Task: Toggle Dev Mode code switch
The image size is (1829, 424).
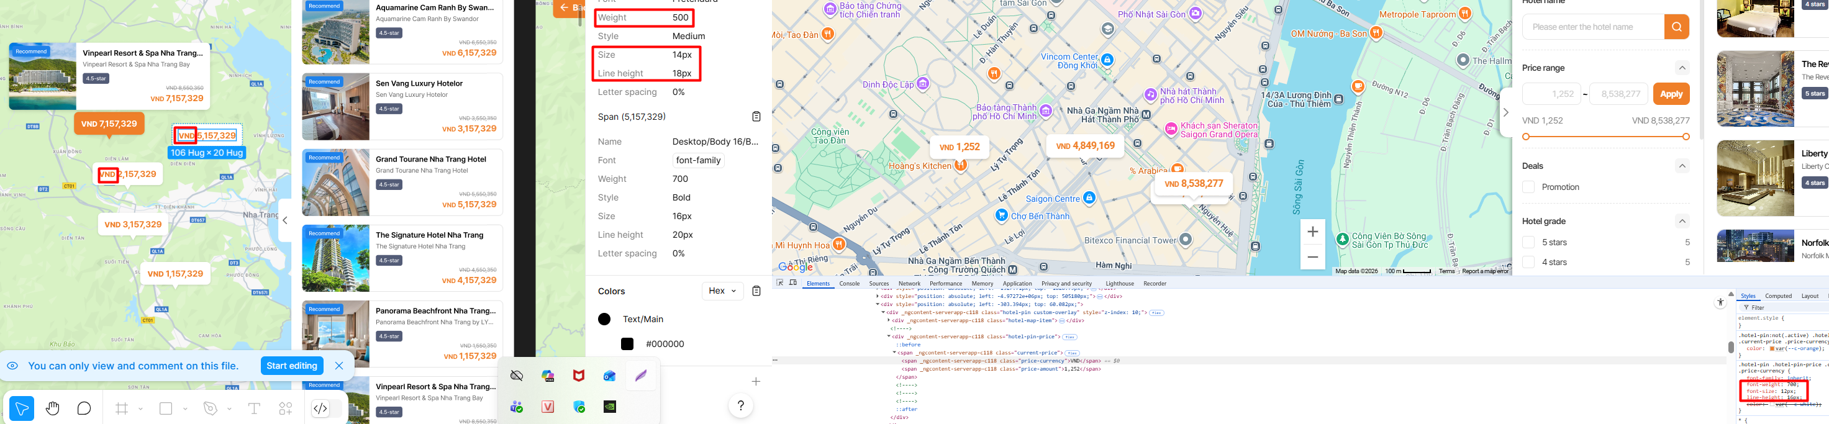Action: (x=321, y=408)
